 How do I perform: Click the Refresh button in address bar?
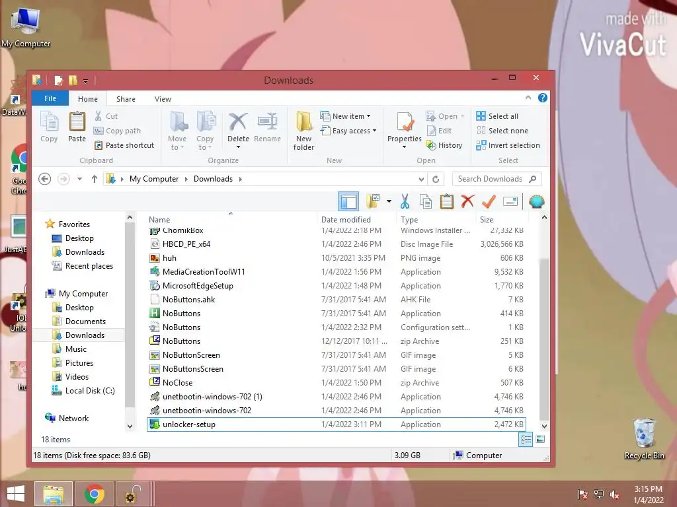pos(436,179)
